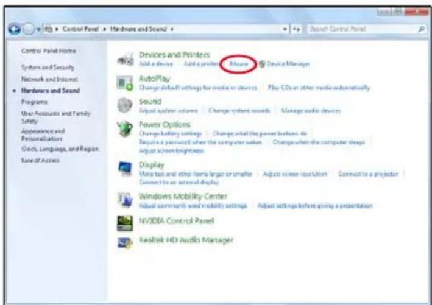Click Change when the computer sleeps
This screenshot has height=305, width=432.
coord(319,142)
